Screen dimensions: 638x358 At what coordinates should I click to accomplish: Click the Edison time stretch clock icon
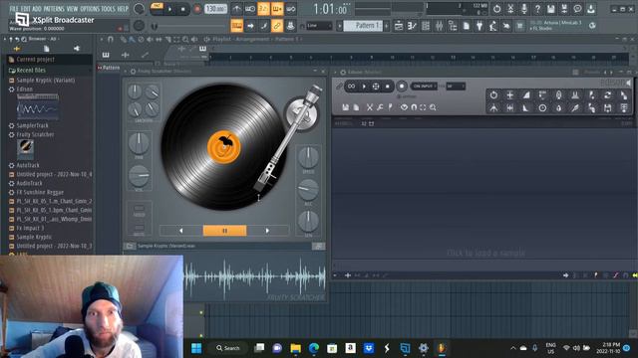(542, 108)
